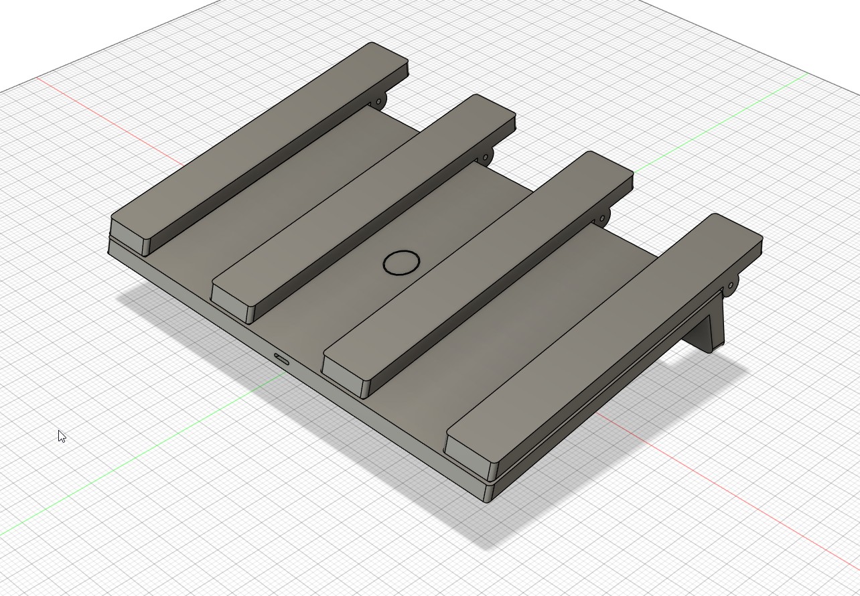The image size is (860, 596).
Task: Select the small slot on the plate's front edge
Action: (281, 360)
